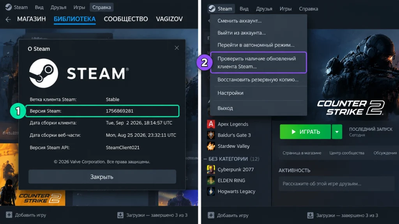Open the Обсуждения link
The height and width of the screenshot is (224, 399).
tap(385, 153)
